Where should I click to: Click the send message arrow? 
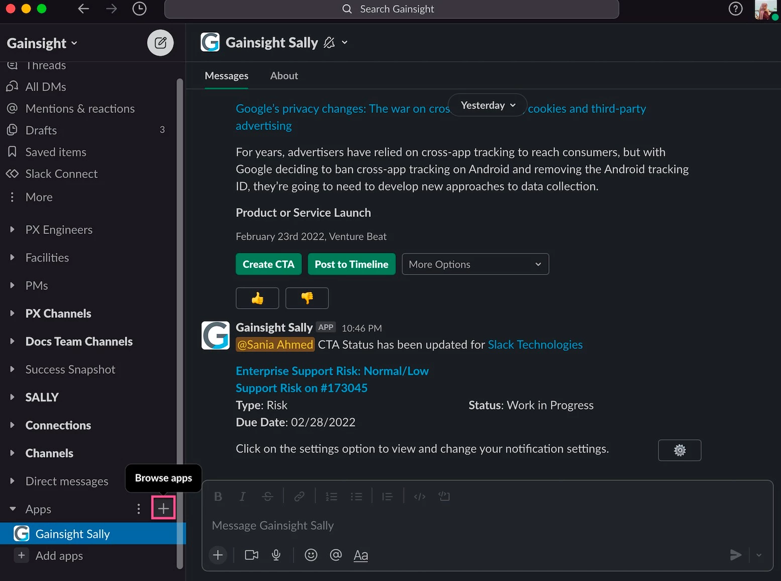point(736,555)
